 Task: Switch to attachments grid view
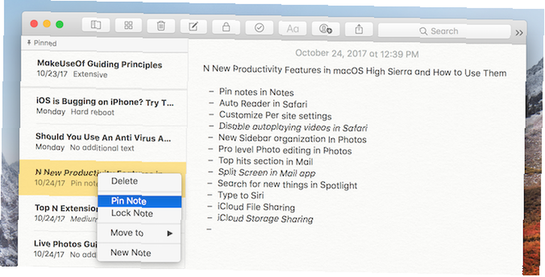tap(128, 25)
